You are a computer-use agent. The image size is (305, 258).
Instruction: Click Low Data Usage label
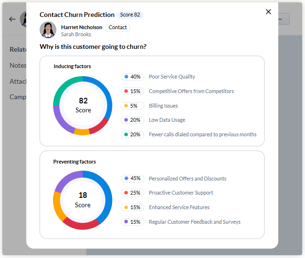tap(167, 120)
